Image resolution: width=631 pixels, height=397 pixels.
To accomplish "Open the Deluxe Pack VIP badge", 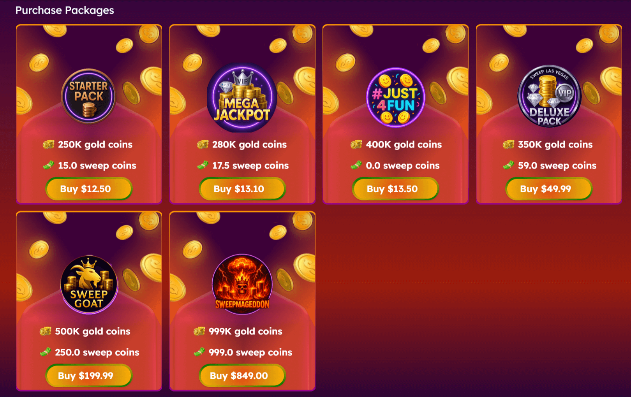I will [x=549, y=96].
